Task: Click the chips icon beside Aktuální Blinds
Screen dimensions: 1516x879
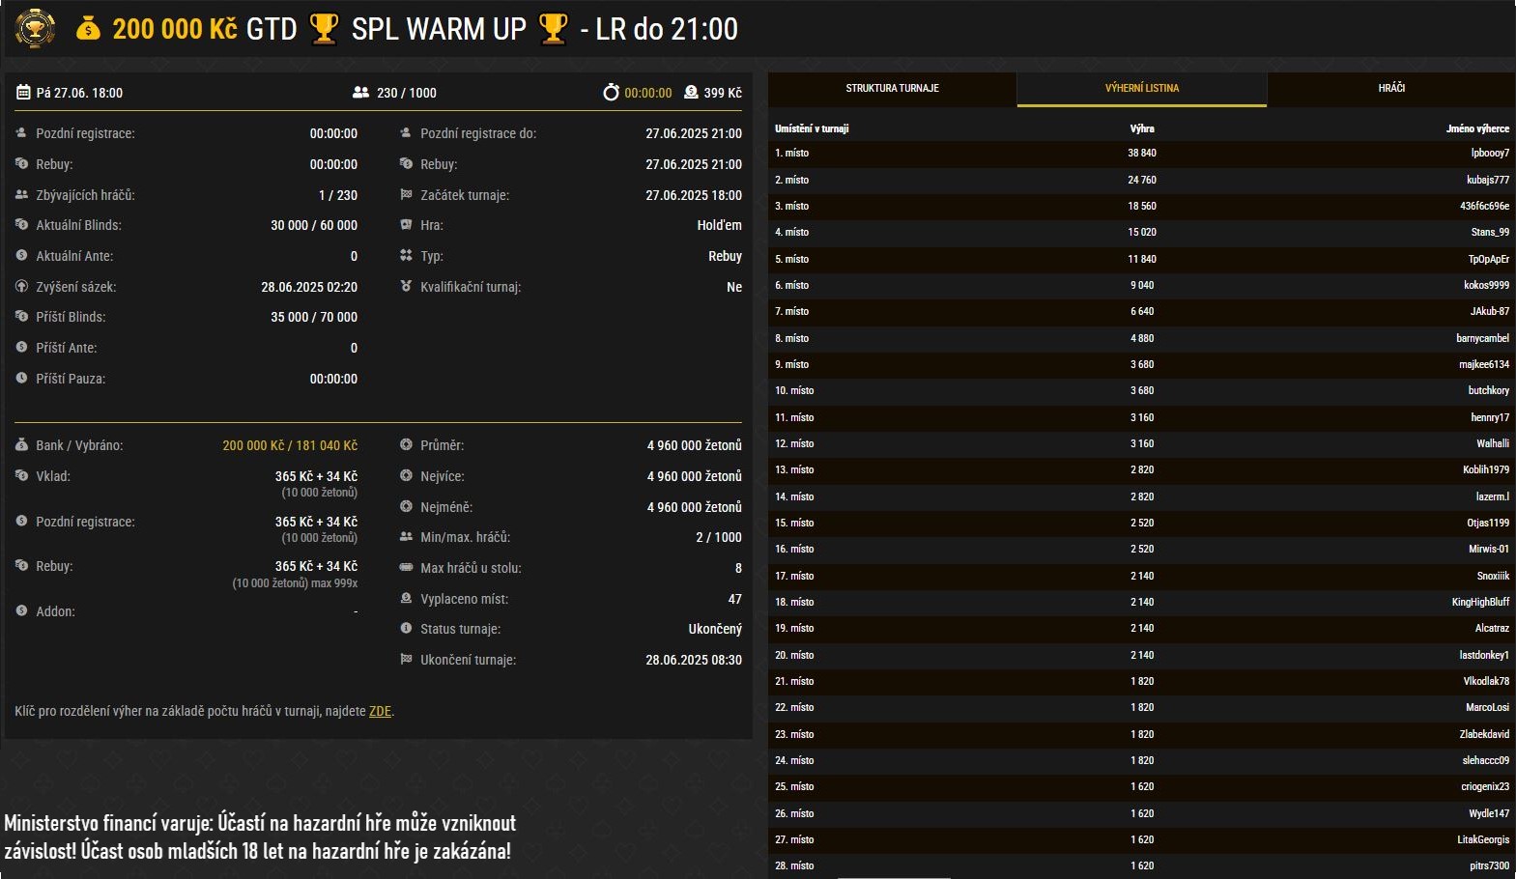Action: coord(21,225)
